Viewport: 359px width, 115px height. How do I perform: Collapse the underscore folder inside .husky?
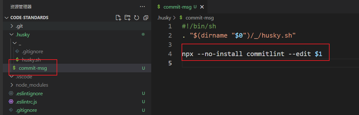click(x=77, y=43)
